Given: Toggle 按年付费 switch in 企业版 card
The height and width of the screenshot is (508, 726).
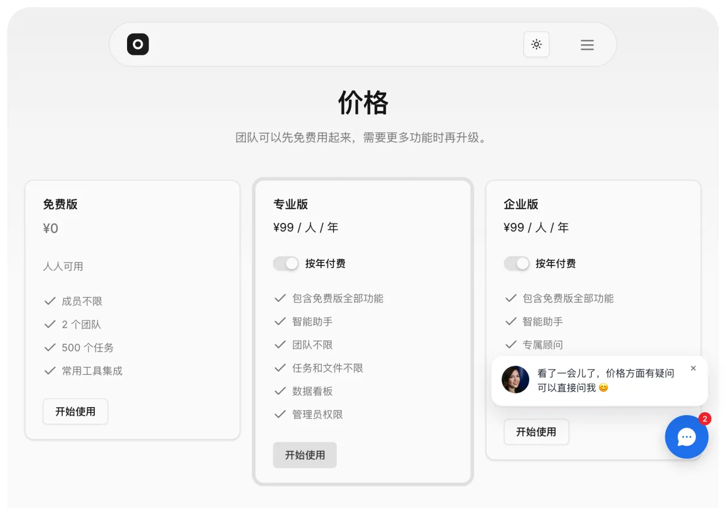Looking at the screenshot, I should coord(517,264).
